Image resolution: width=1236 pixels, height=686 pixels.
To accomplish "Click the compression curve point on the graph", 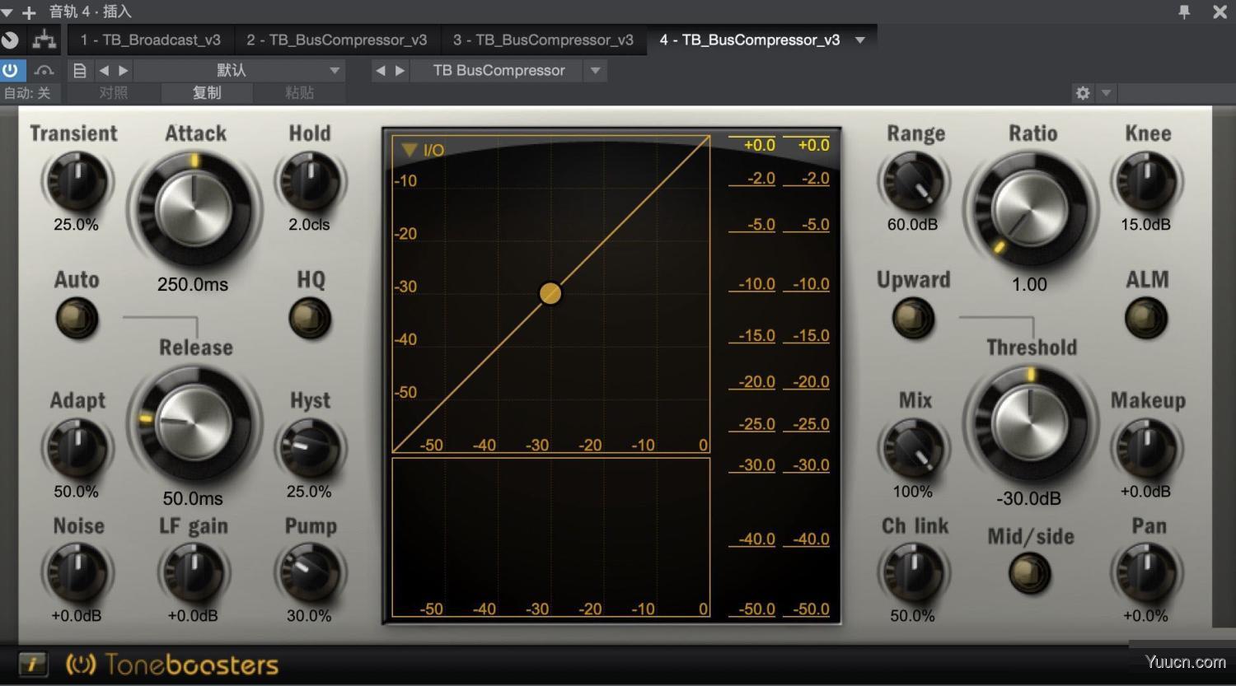I will click(x=550, y=293).
